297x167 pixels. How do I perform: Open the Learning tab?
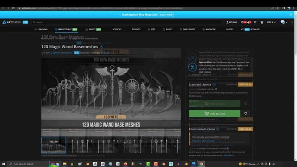[41, 29]
